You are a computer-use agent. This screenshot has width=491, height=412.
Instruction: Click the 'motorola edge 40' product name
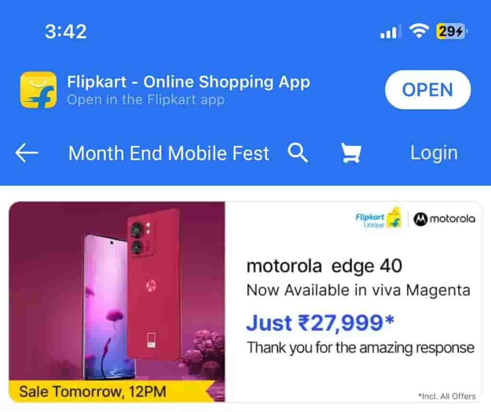[x=325, y=266]
